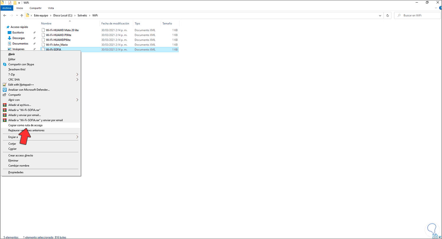Image resolution: width=442 pixels, height=239 pixels.
Task: Click the Edit with Notepad++ icon
Action: (x=4, y=85)
